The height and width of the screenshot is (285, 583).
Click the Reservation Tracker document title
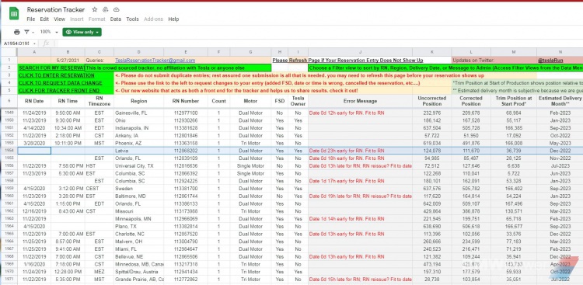[x=56, y=9]
